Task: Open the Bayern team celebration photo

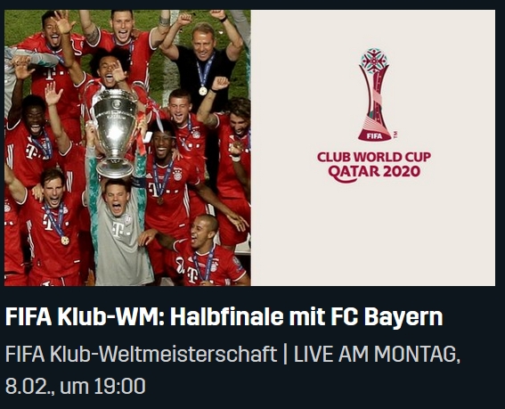Action: tap(127, 148)
